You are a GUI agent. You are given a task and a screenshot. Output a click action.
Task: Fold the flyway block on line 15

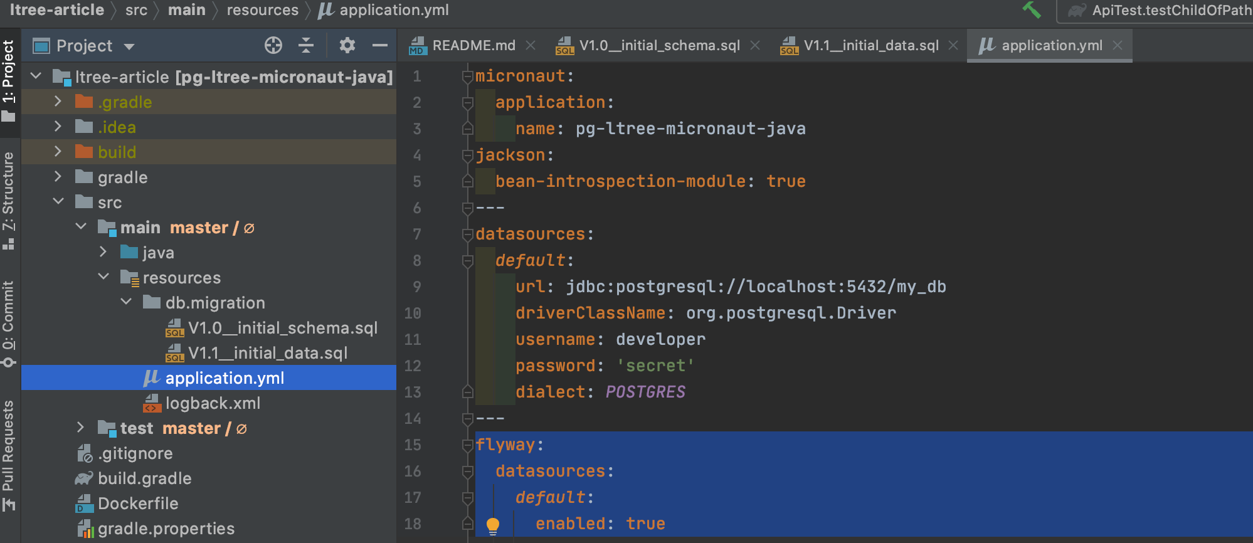click(467, 445)
